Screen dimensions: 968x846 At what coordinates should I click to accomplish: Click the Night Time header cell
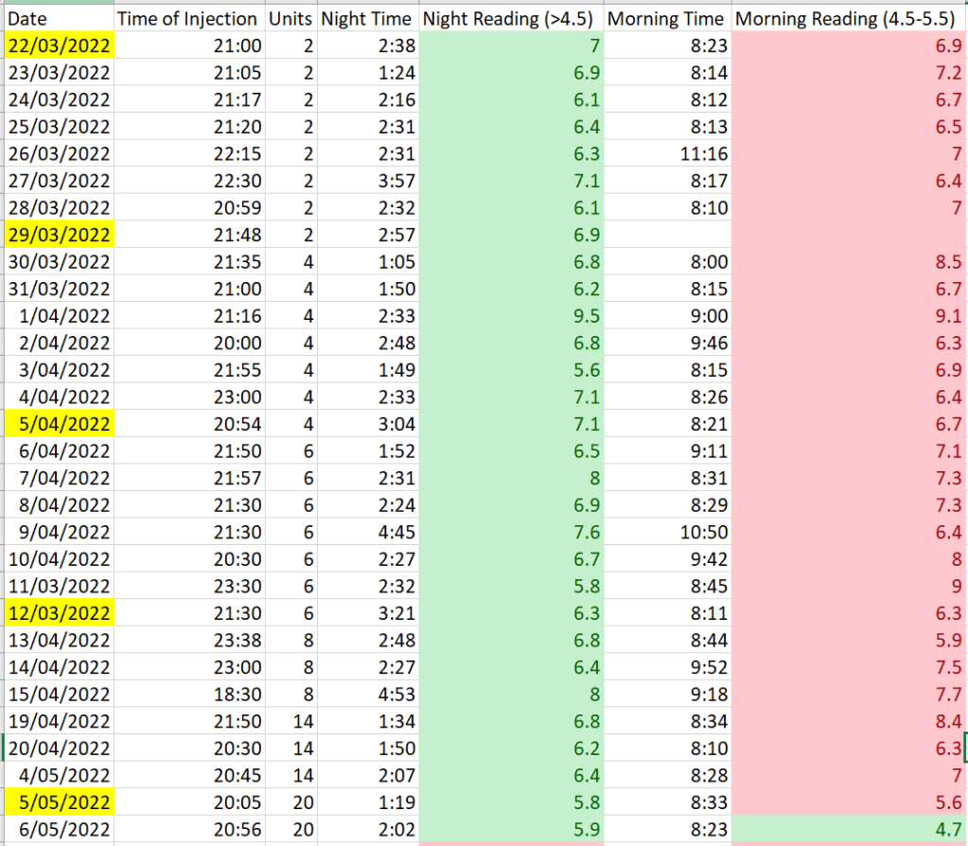pyautogui.click(x=366, y=19)
